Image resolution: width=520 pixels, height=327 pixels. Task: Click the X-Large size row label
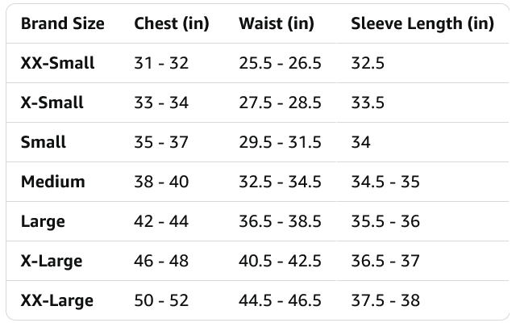[x=52, y=261]
